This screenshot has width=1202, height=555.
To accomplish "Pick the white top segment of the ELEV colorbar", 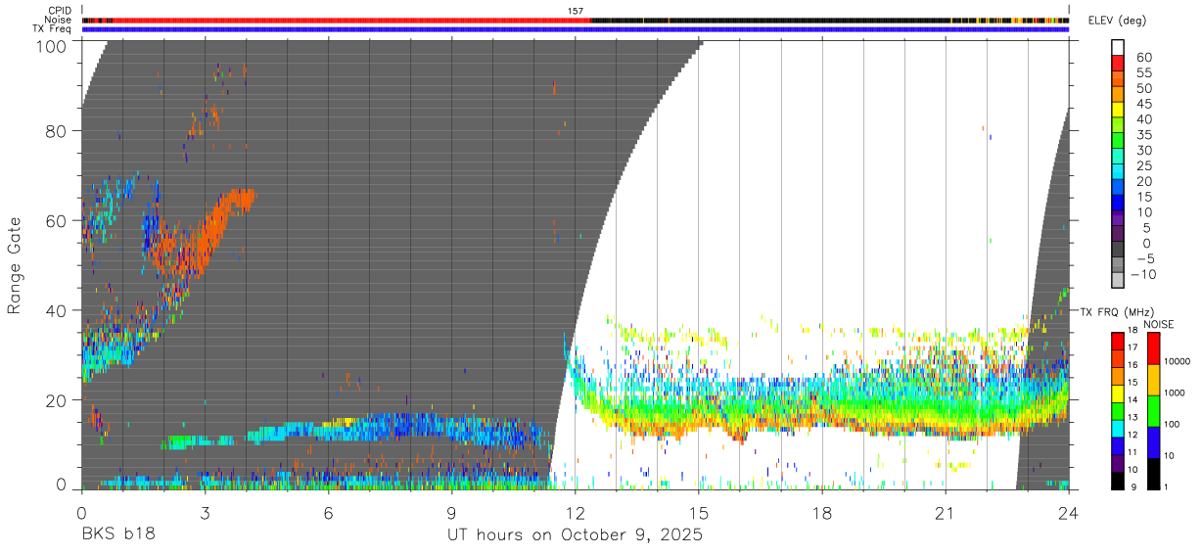I will 1119,48.
